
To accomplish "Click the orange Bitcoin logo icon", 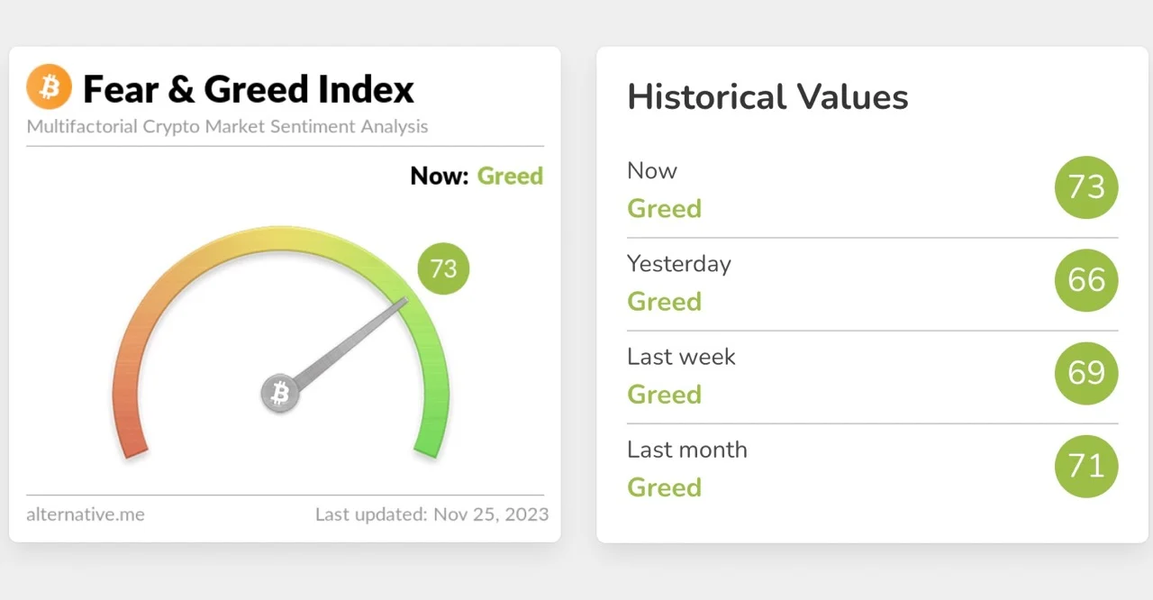I will click(x=49, y=86).
